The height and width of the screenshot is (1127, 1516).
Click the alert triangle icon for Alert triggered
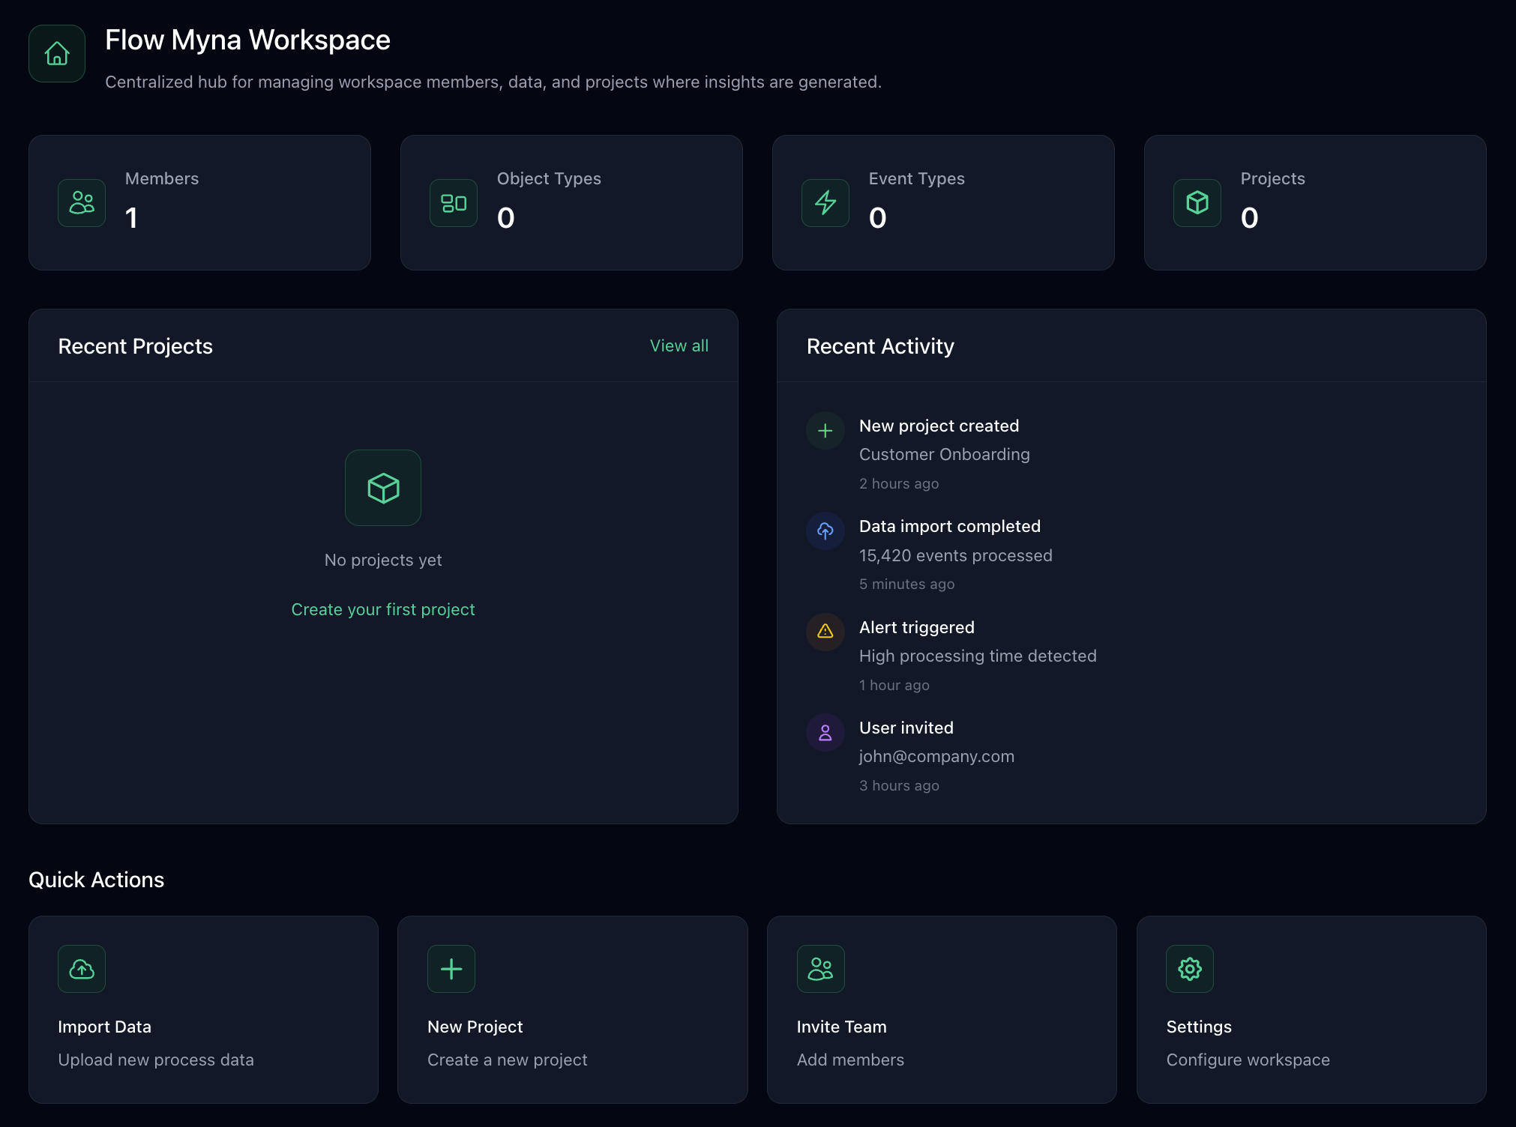[825, 632]
